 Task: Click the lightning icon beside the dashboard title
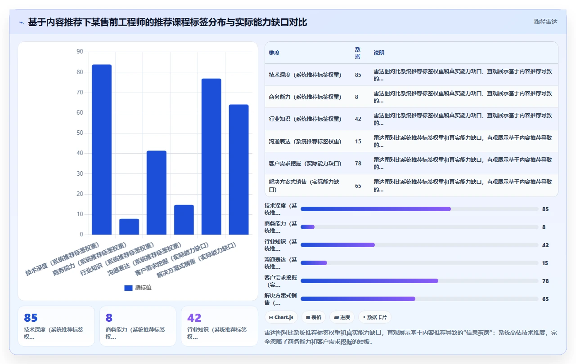22,22
